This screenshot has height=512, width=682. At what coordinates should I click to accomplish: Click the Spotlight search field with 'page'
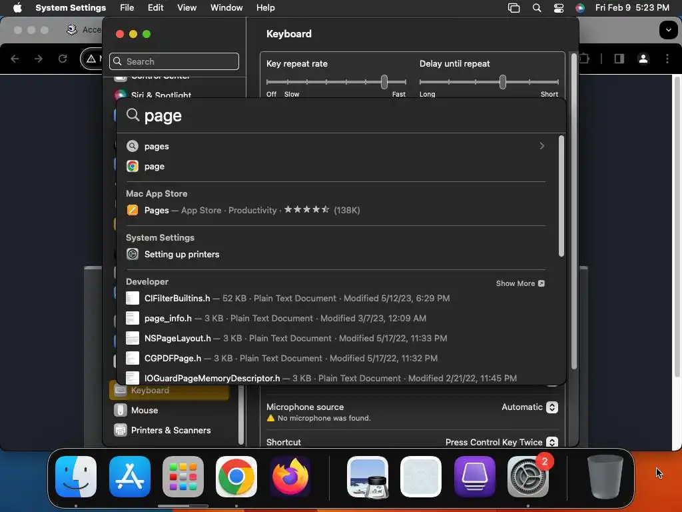342,115
